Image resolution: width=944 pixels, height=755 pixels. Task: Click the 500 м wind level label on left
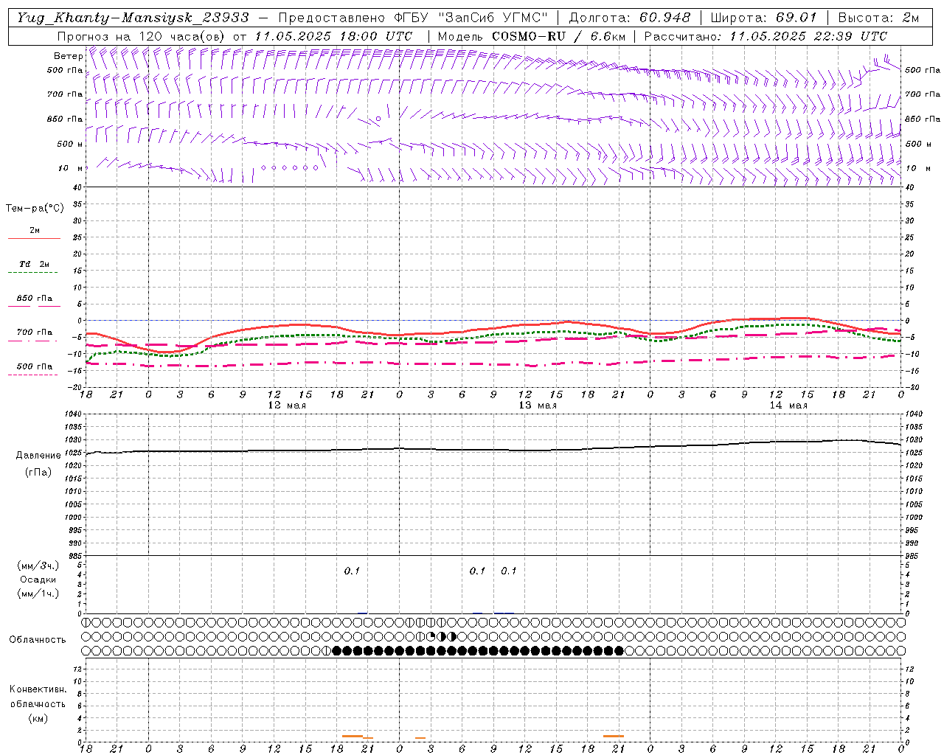(70, 144)
